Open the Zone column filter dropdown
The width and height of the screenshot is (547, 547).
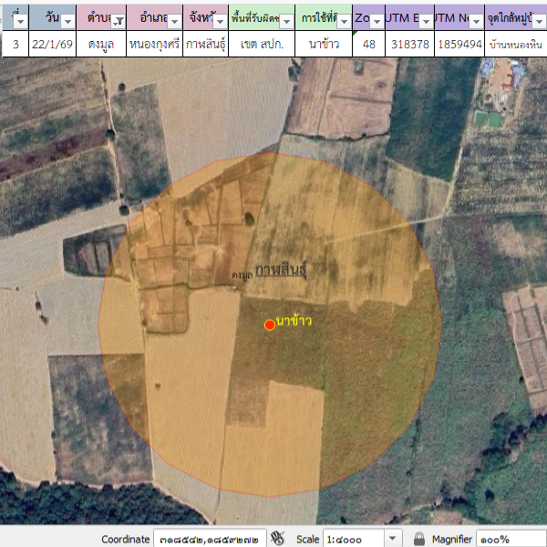377,20
